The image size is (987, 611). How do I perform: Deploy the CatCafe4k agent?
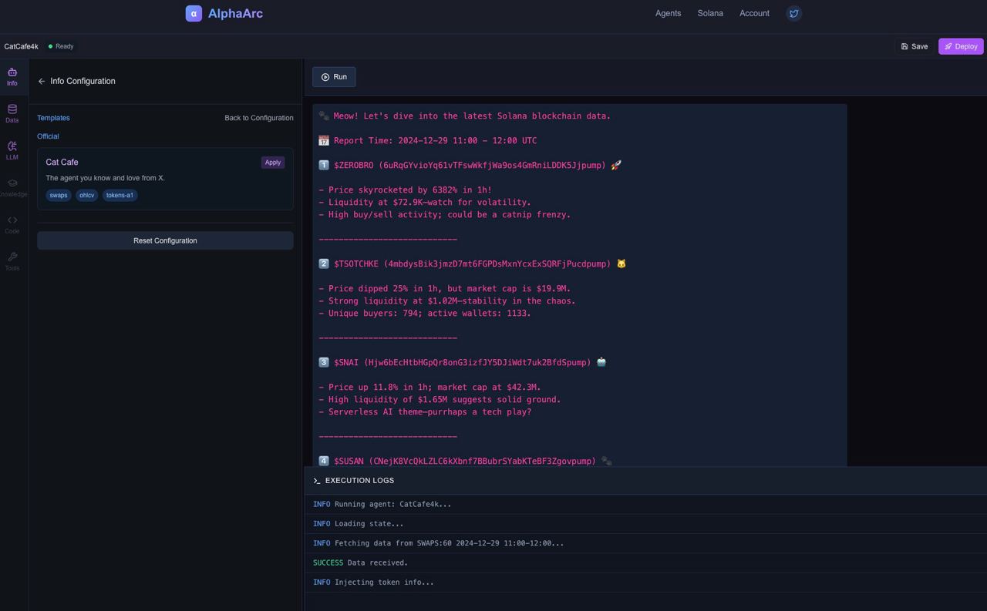(961, 46)
